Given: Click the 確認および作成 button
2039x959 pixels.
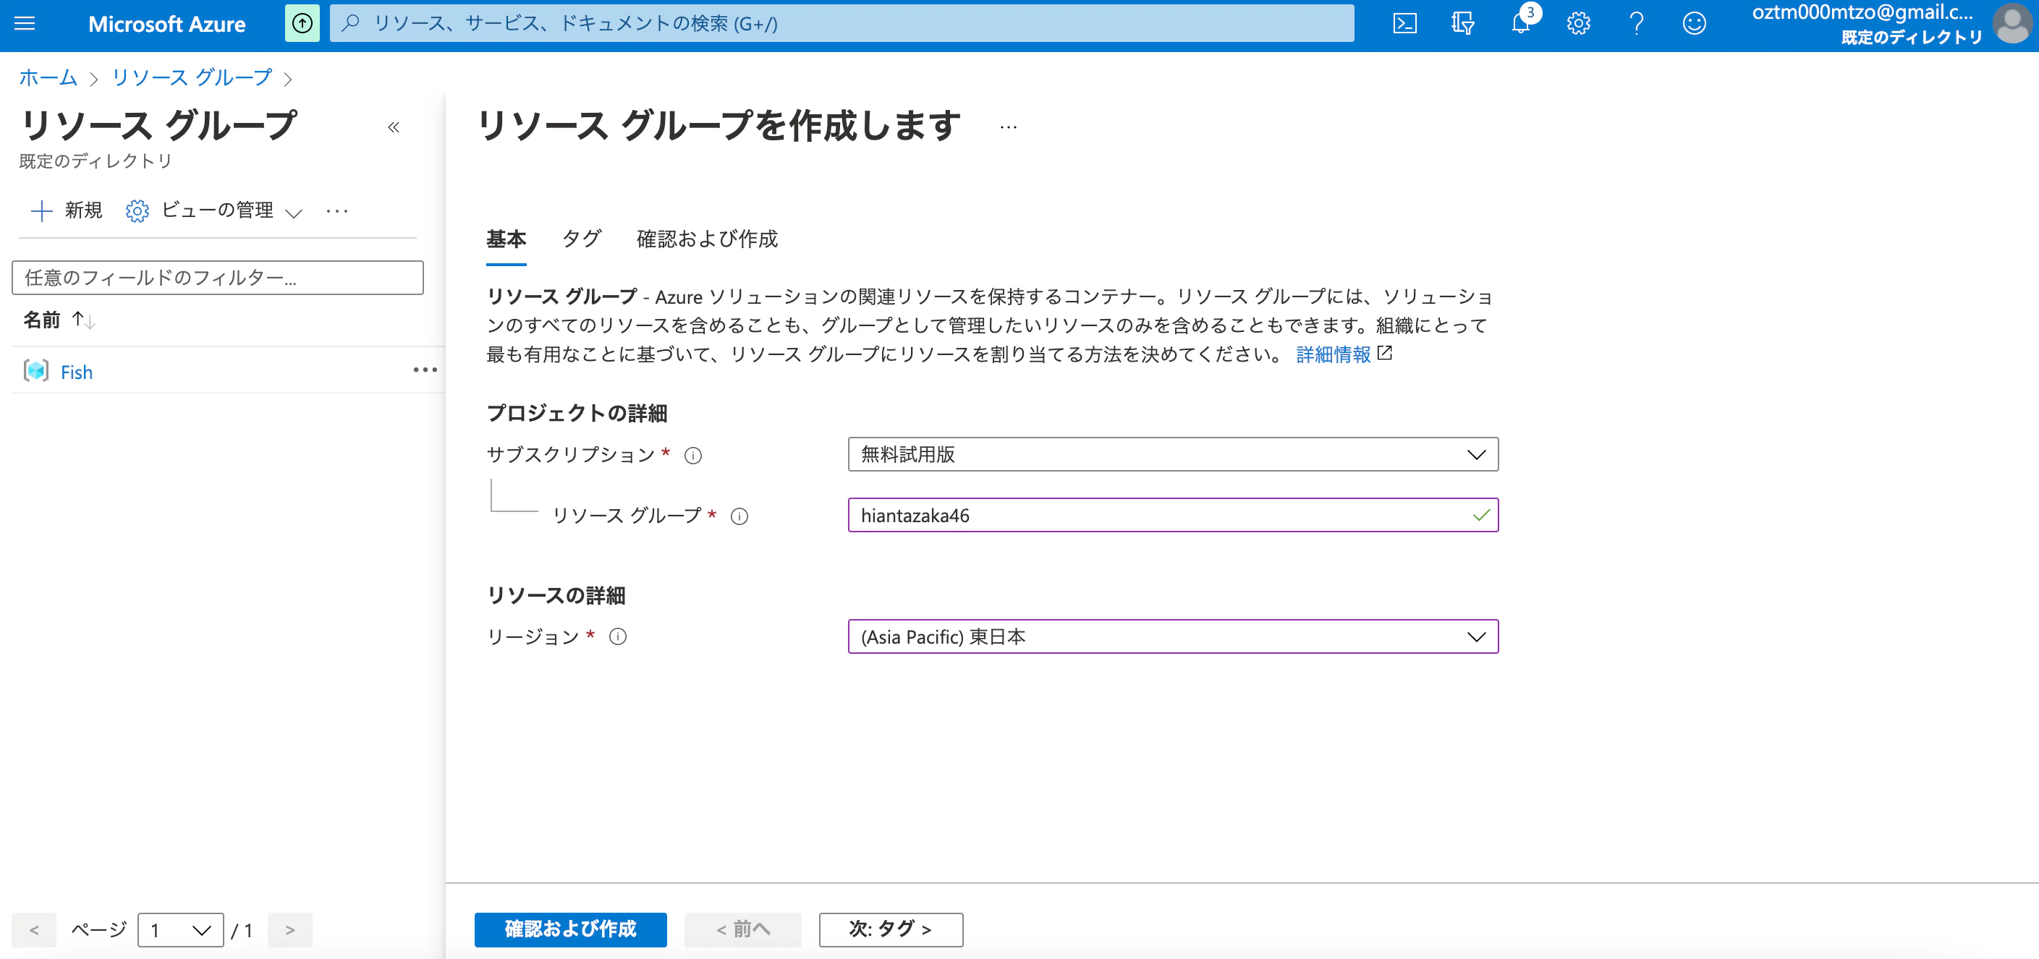Looking at the screenshot, I should pos(570,930).
